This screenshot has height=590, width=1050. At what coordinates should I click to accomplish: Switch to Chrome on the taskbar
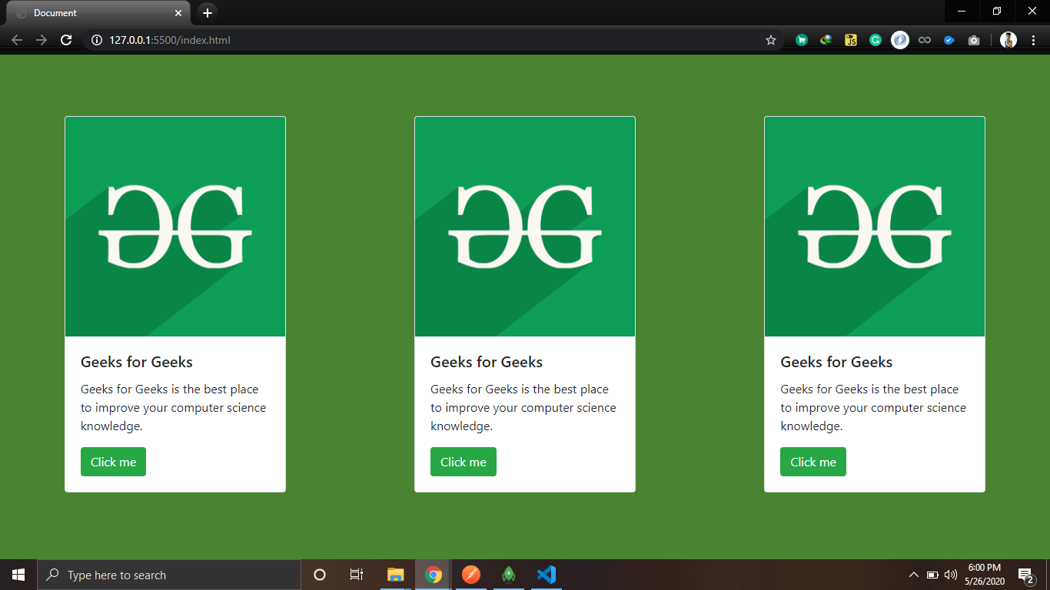pos(434,575)
